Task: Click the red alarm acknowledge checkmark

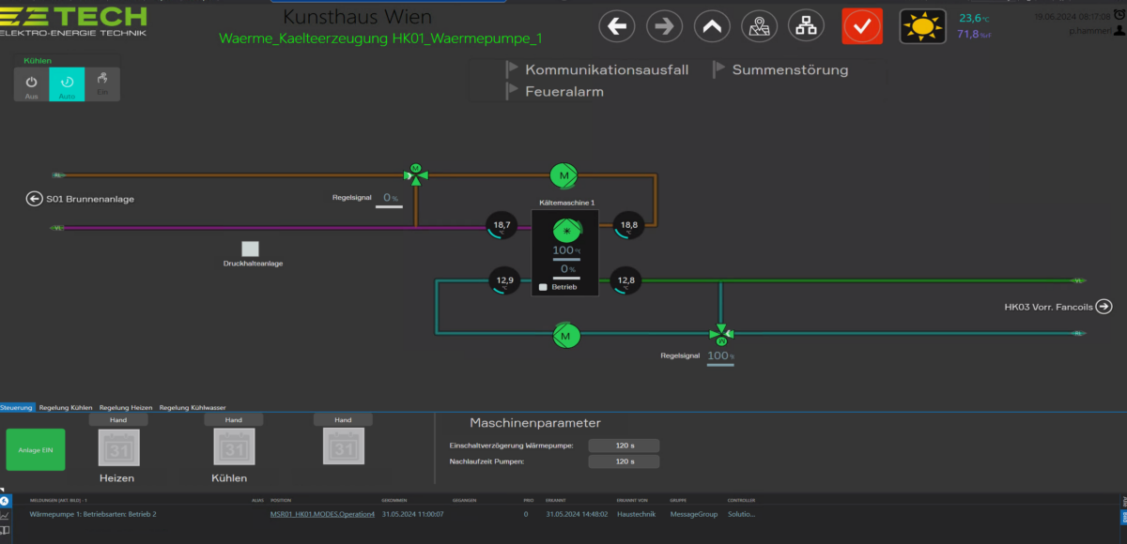Action: pyautogui.click(x=861, y=26)
